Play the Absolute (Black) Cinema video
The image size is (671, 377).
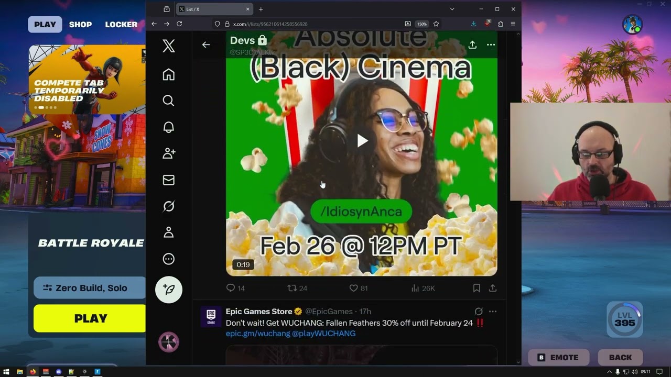[362, 140]
